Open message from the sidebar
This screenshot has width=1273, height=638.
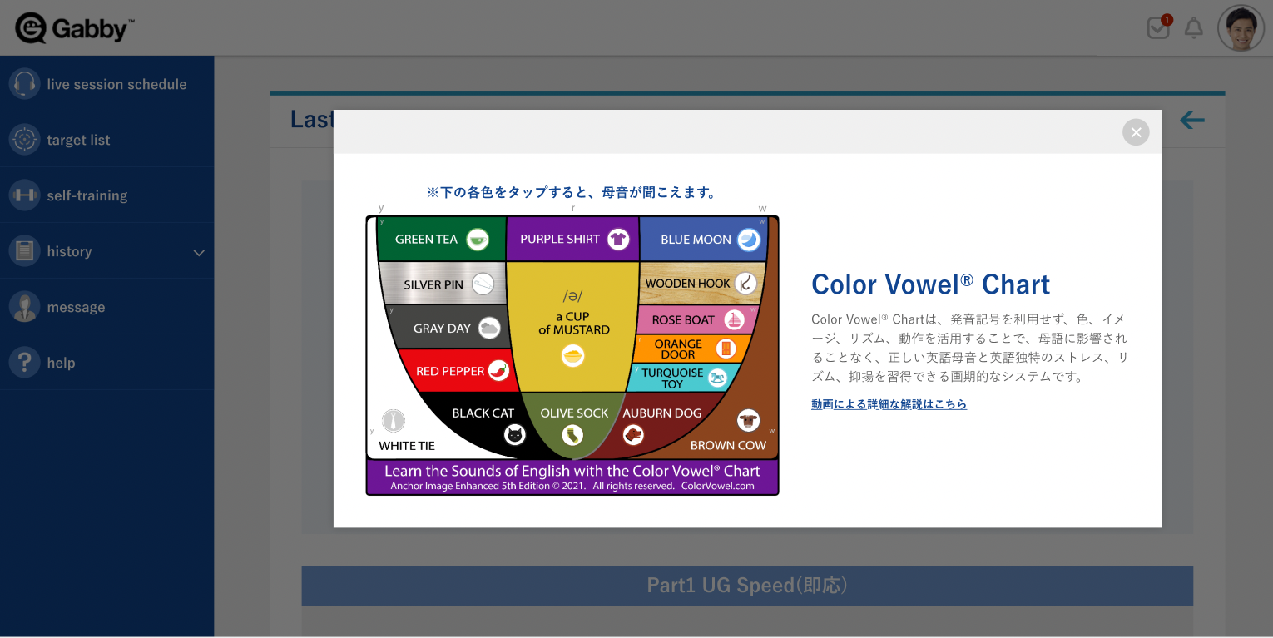click(x=107, y=307)
